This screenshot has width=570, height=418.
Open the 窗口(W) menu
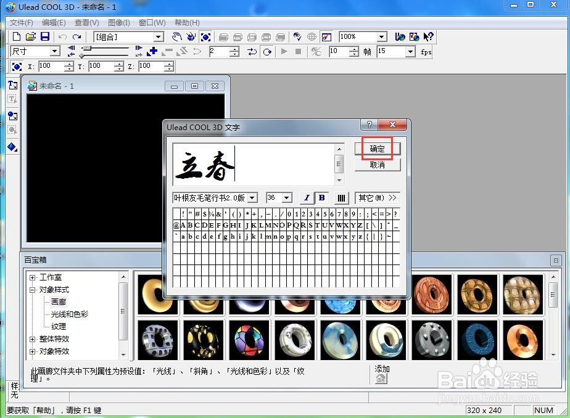[152, 23]
